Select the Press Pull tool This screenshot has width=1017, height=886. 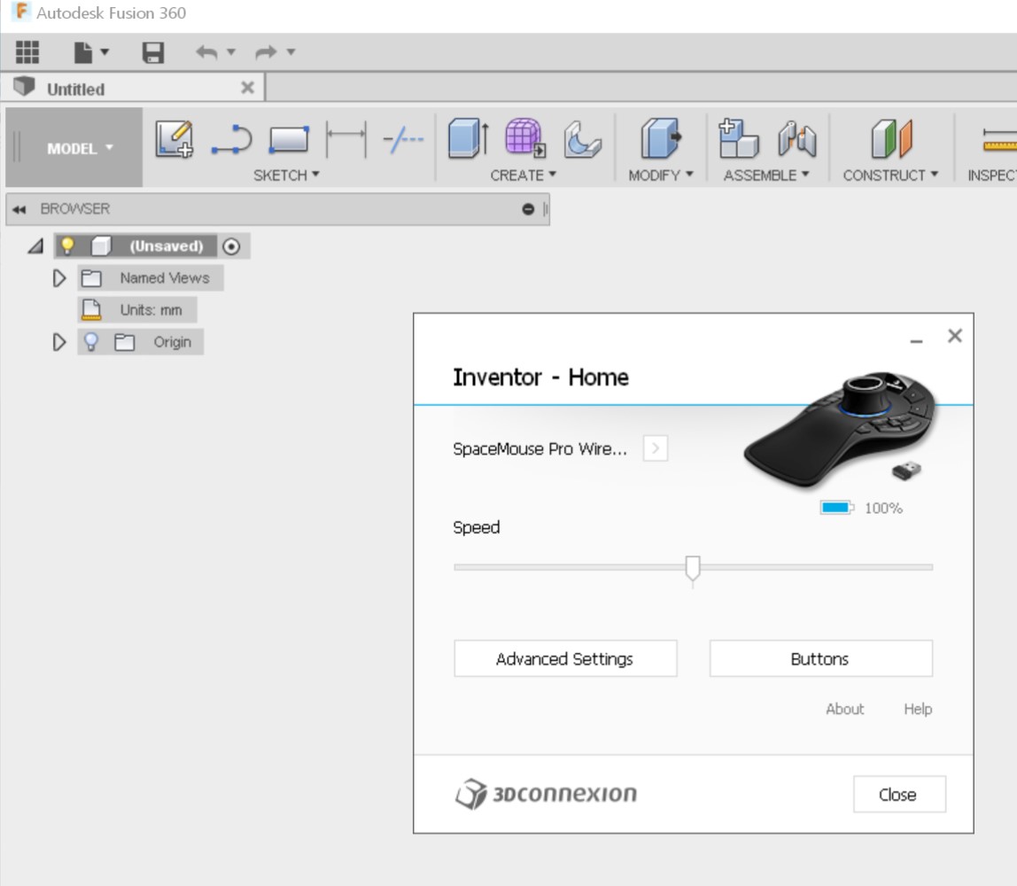point(661,138)
